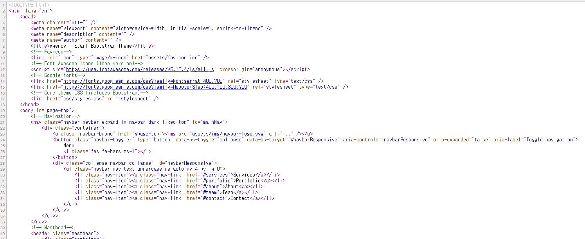Click the class="navbar-toggler" attribute
Viewport: 585px width, 239px height.
coord(104,140)
